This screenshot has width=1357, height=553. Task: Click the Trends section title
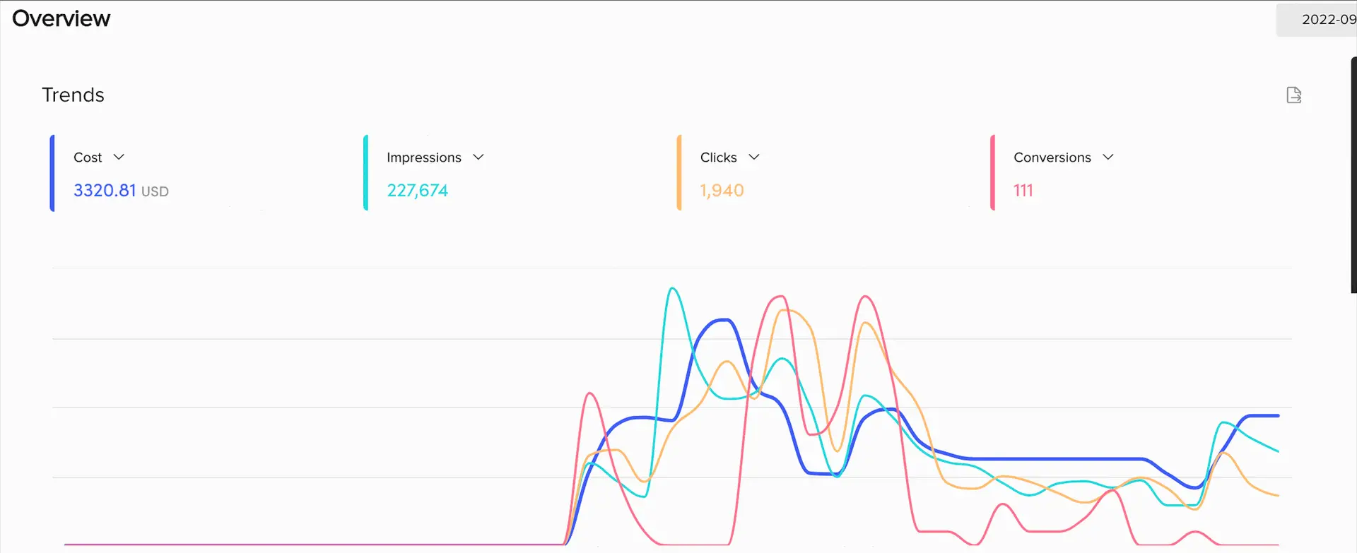coord(73,95)
